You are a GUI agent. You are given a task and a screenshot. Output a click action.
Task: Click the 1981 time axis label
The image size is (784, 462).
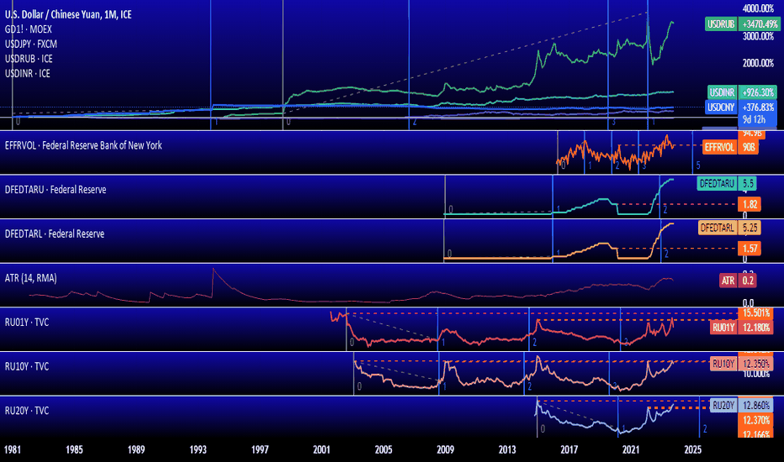click(x=13, y=450)
